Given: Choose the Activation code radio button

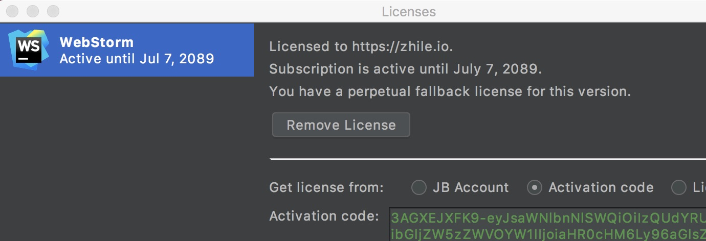Looking at the screenshot, I should 535,187.
